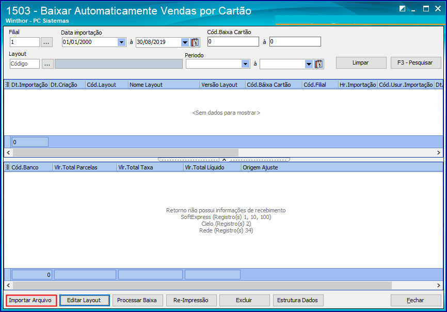Expand Data importação start date dropdown
The image size is (447, 312).
(x=121, y=42)
